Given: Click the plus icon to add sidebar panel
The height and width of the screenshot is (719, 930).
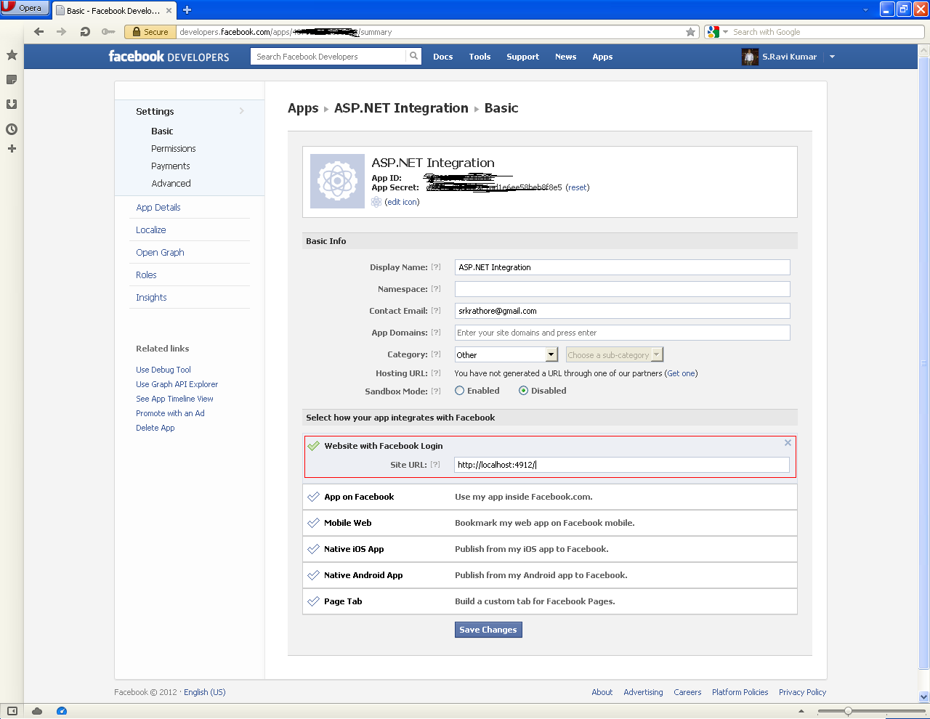Looking at the screenshot, I should tap(11, 148).
